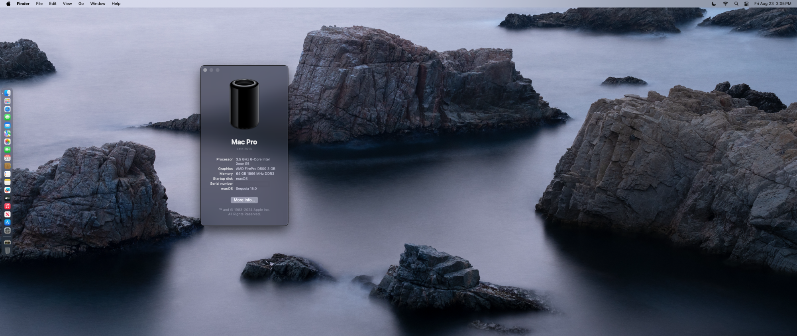The image size is (797, 336).
Task: Open the image stack beside the Trash
Action: pos(8,242)
